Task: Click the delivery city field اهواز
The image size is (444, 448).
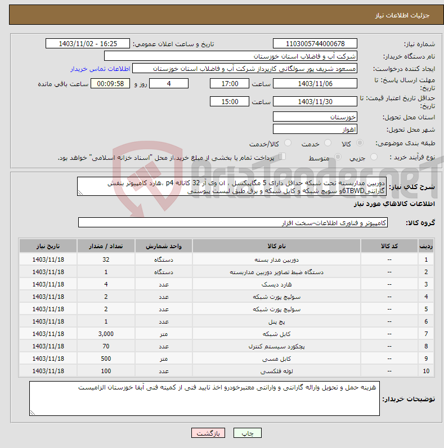Action: point(315,129)
